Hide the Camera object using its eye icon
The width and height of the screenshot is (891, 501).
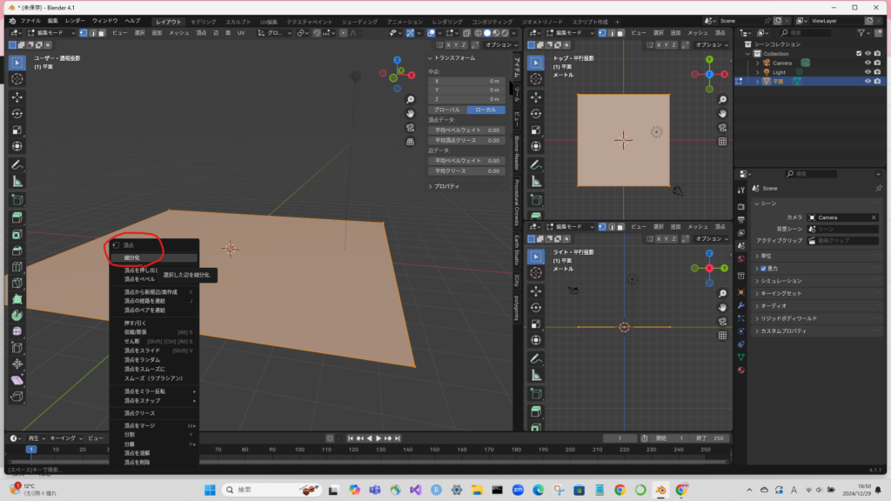(x=867, y=63)
